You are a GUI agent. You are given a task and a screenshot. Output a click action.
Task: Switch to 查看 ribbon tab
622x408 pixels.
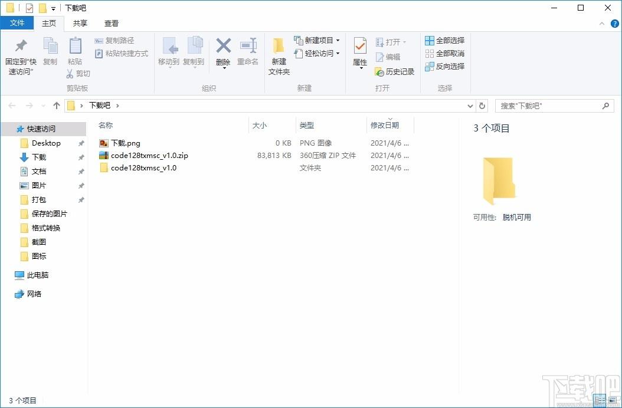[112, 24]
